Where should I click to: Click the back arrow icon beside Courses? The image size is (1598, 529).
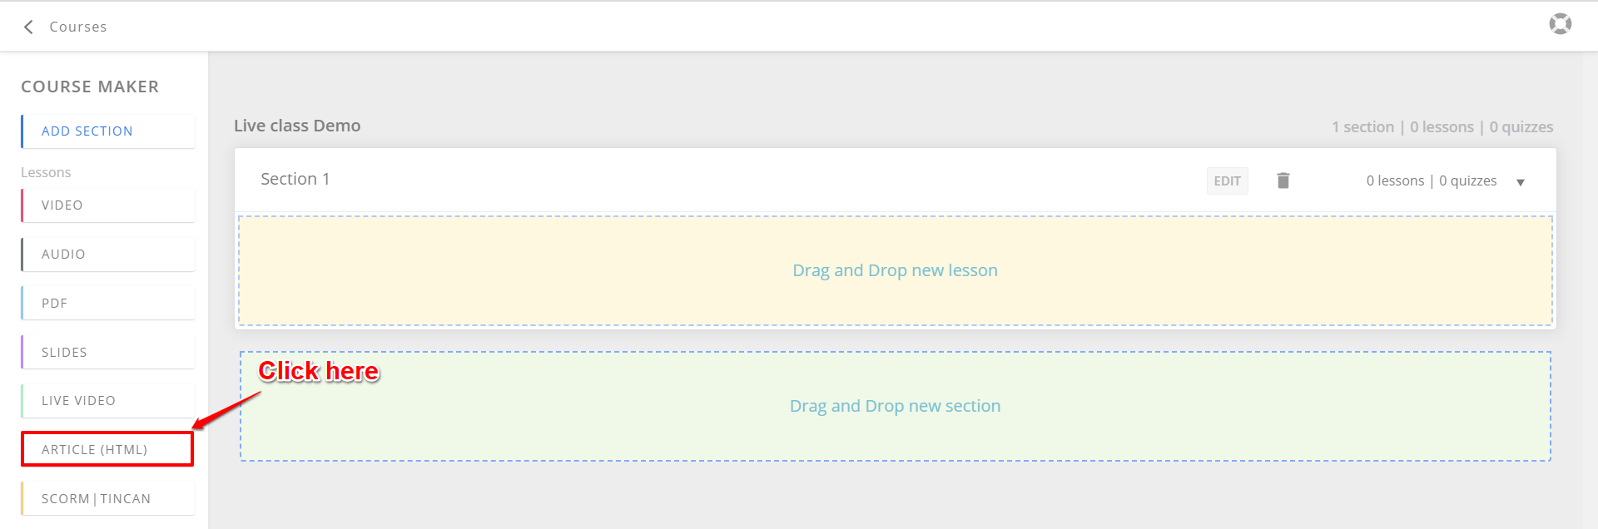pyautogui.click(x=28, y=27)
